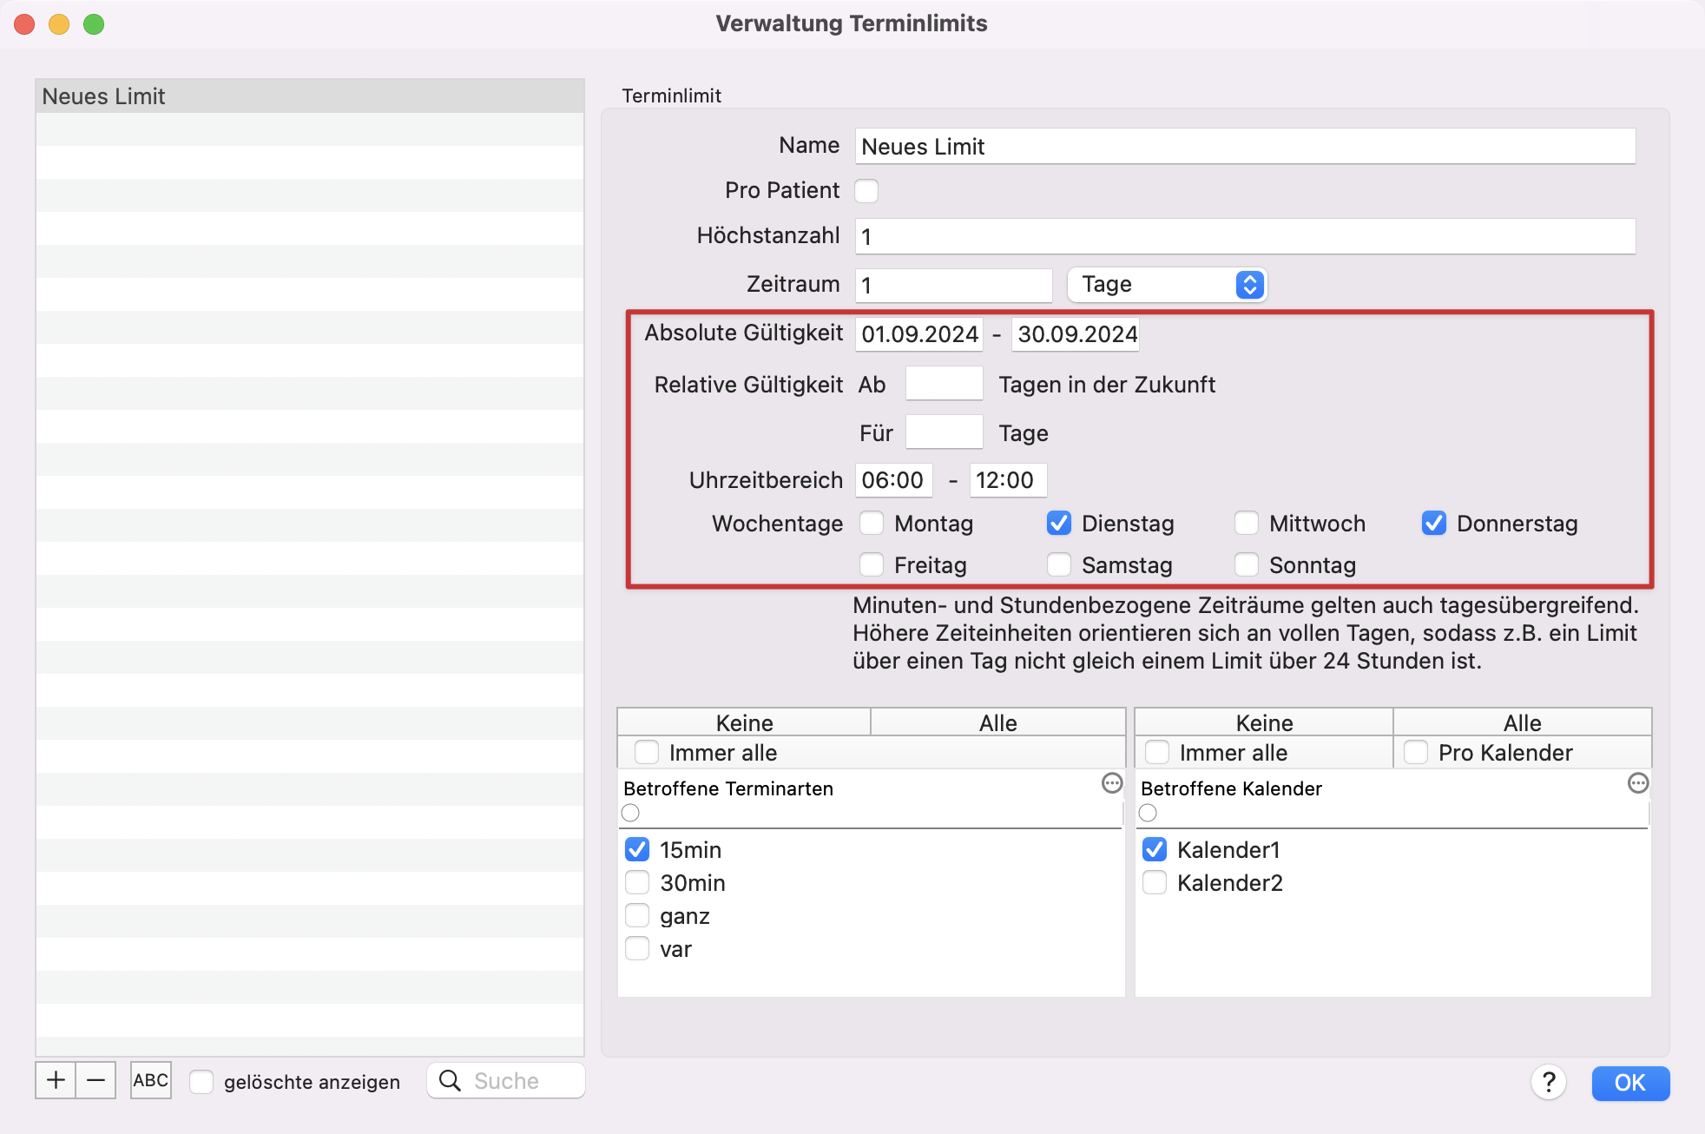The height and width of the screenshot is (1134, 1705).
Task: Enable the Montag weekday checkbox
Action: (x=872, y=523)
